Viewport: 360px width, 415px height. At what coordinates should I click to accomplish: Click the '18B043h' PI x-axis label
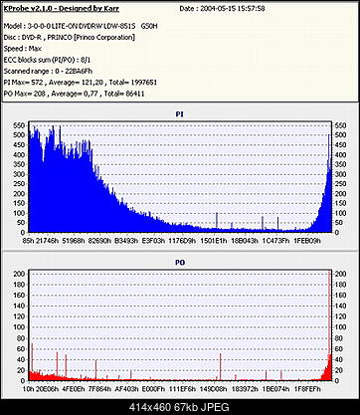tap(245, 241)
